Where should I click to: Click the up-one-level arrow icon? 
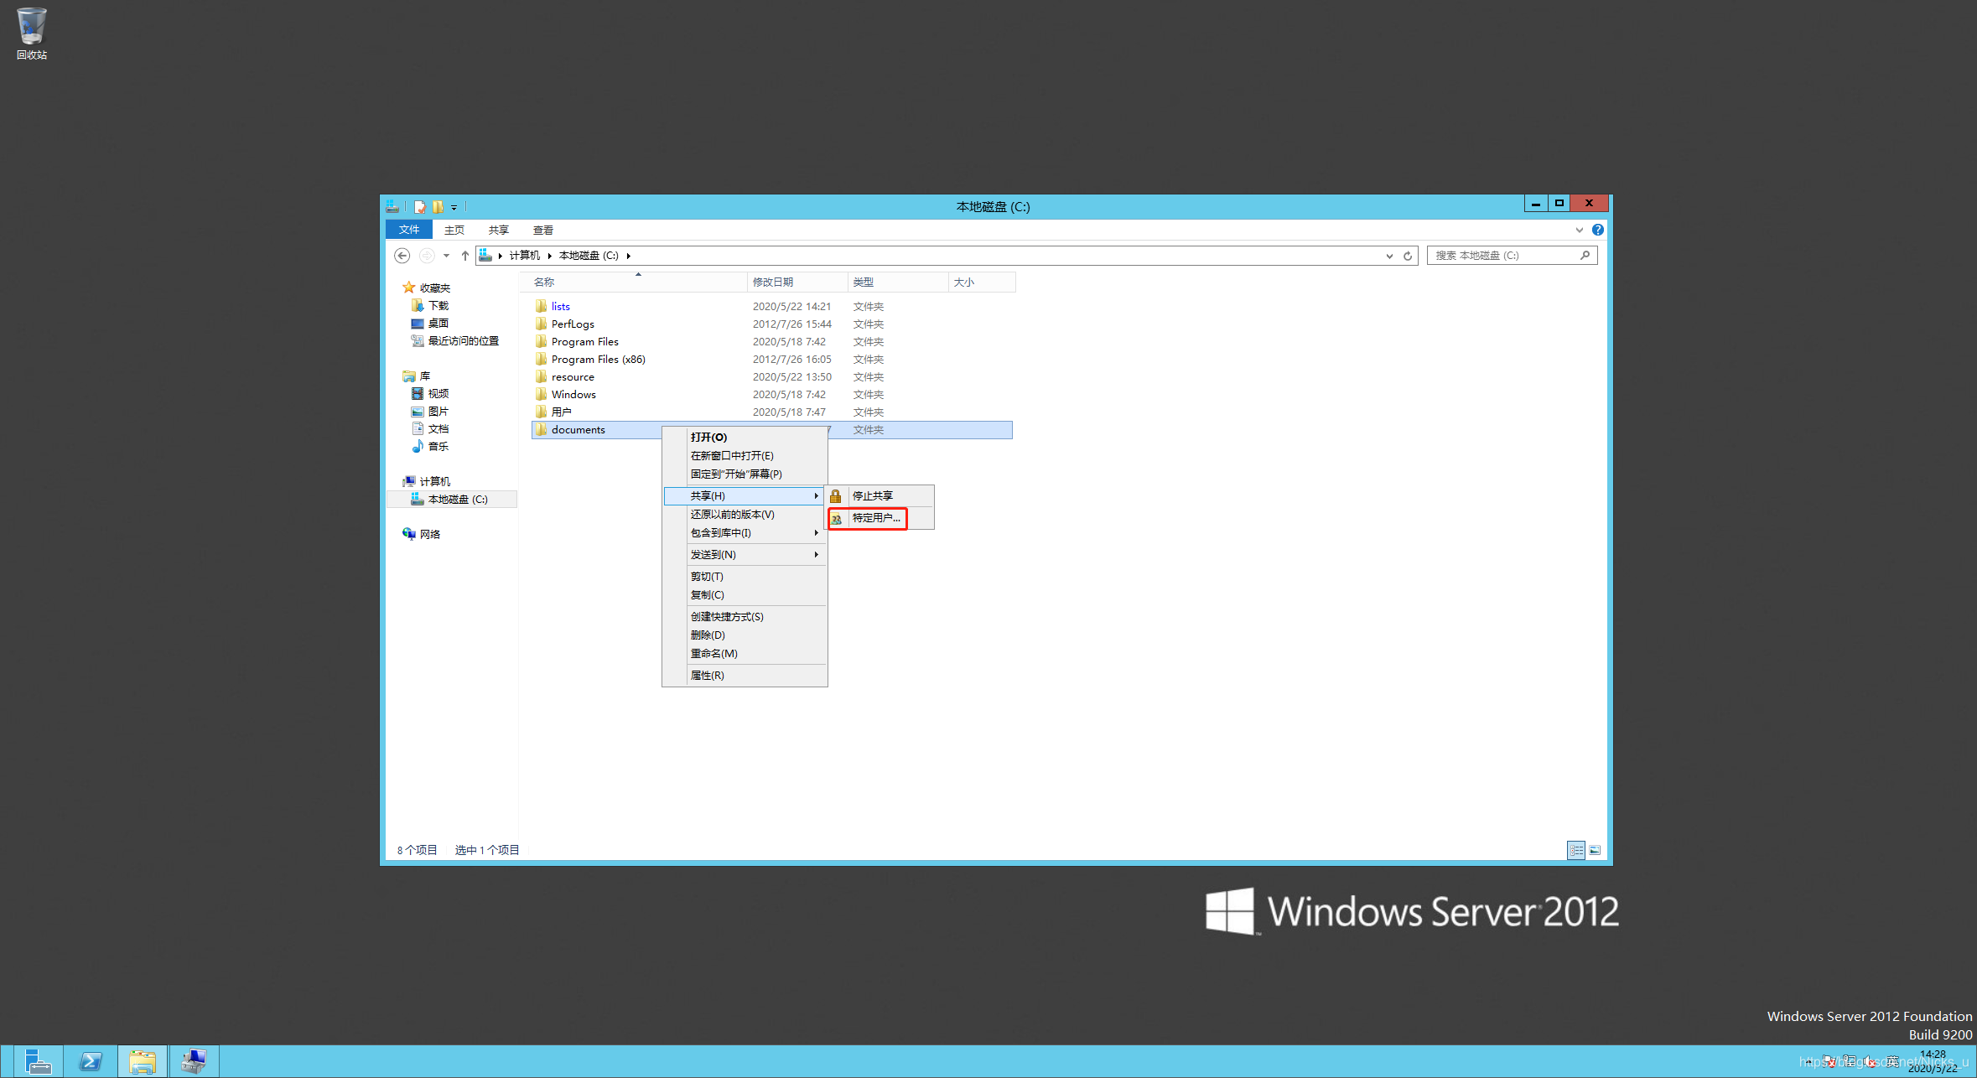465,256
